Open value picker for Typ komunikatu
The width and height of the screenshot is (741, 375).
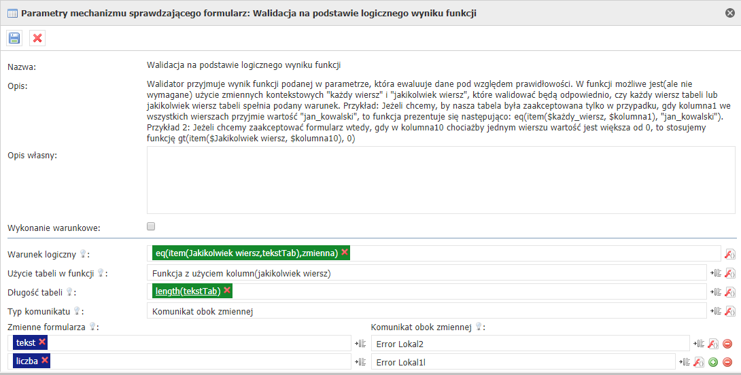coord(715,311)
